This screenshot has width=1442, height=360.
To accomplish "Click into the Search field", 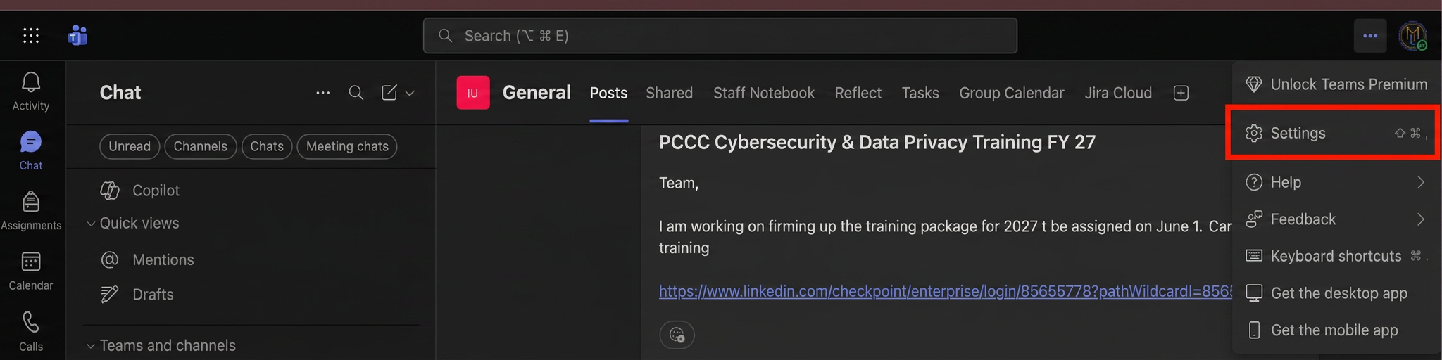I will click(720, 36).
